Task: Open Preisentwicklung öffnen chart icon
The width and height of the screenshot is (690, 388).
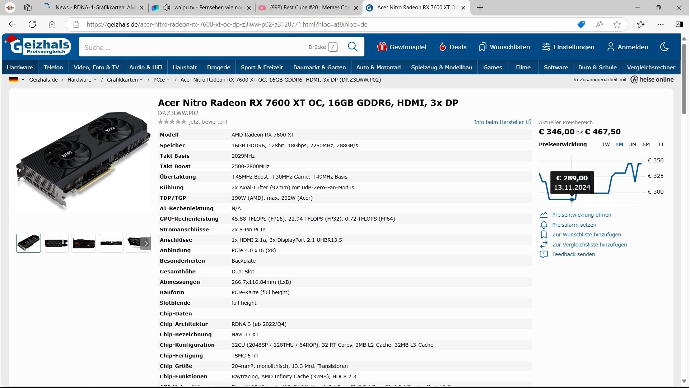Action: (x=544, y=215)
